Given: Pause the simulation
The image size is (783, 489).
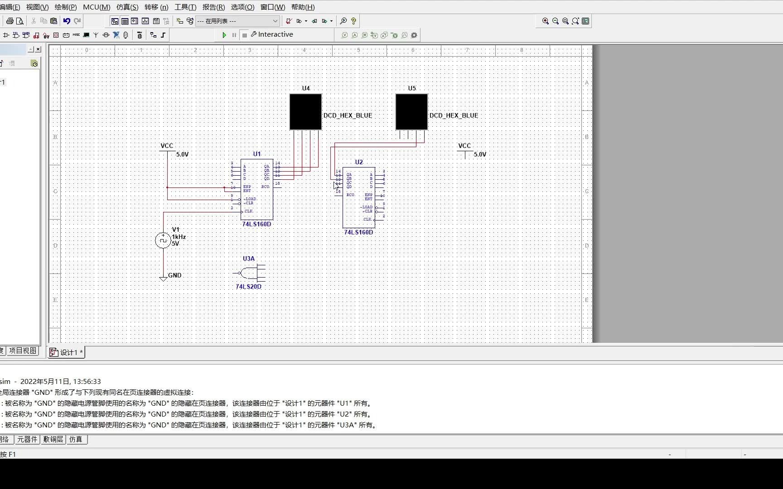Looking at the screenshot, I should tap(234, 35).
